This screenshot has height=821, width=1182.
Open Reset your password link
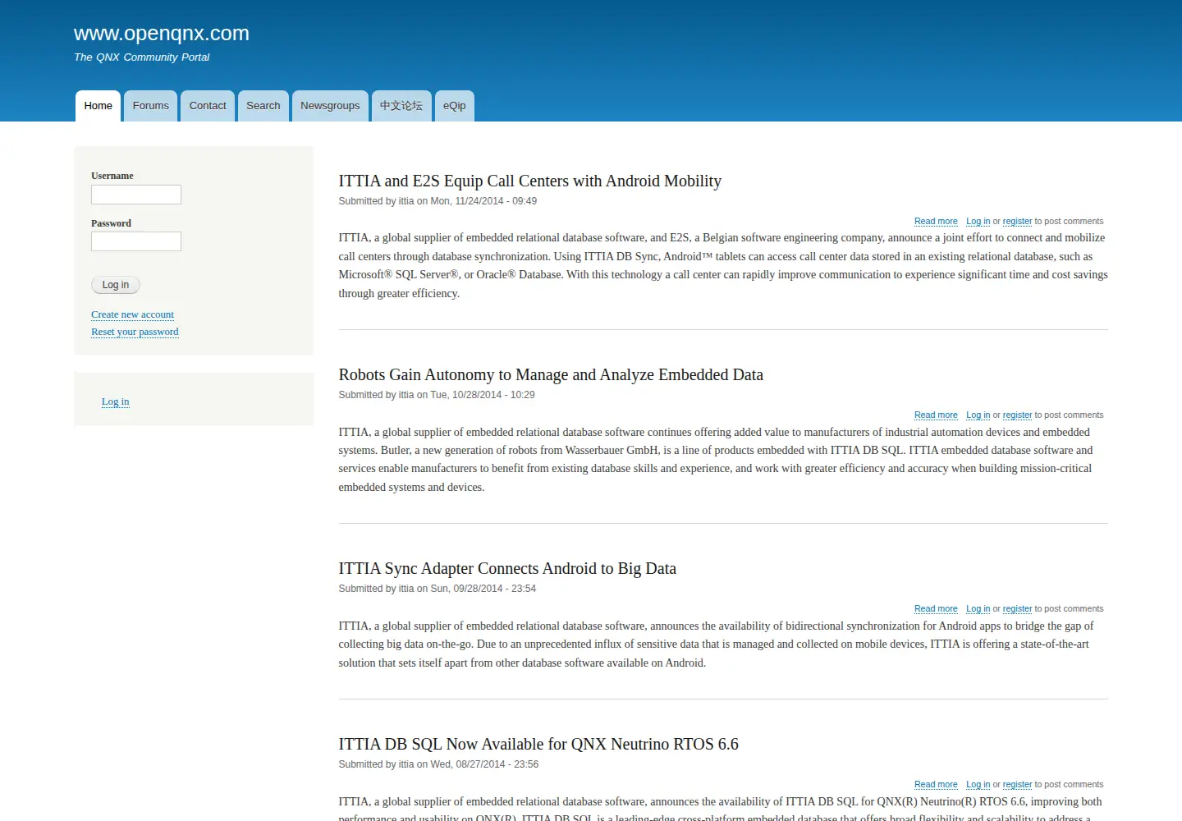coord(135,332)
